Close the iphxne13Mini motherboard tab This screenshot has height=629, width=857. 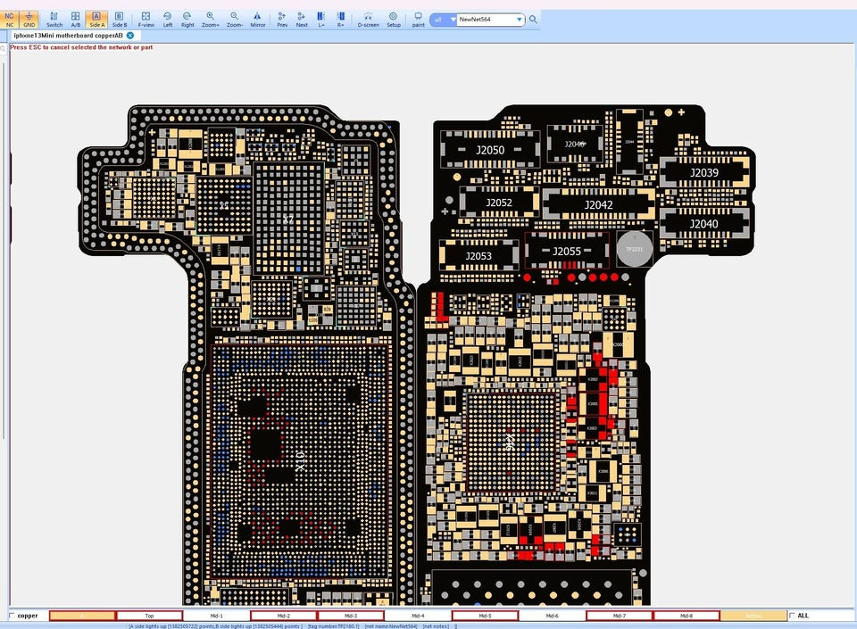click(130, 35)
